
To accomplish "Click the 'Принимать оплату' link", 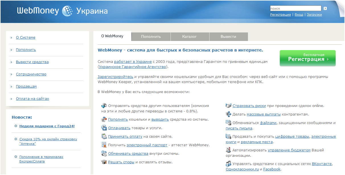I will [x=125, y=137].
